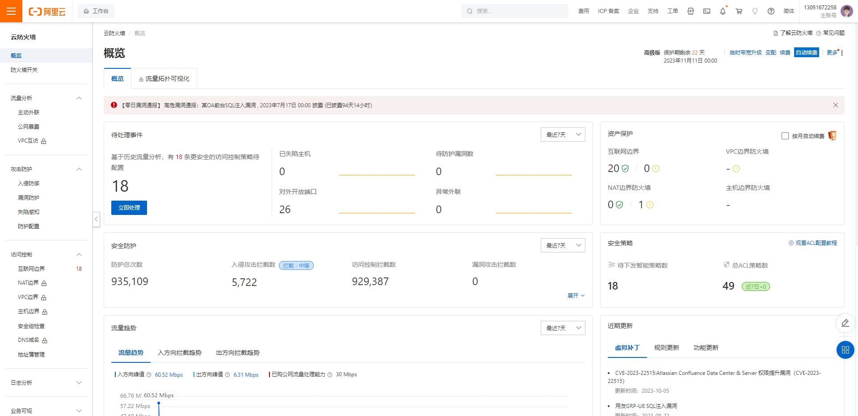The image size is (858, 416).
Task: Open the blue floating grid shortcut button
Action: pyautogui.click(x=845, y=350)
